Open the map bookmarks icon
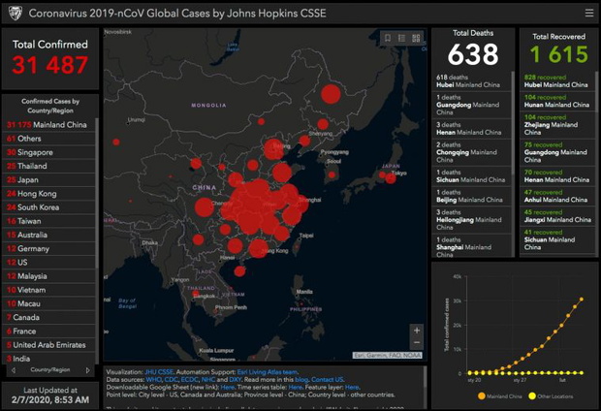The image size is (601, 411). click(388, 38)
